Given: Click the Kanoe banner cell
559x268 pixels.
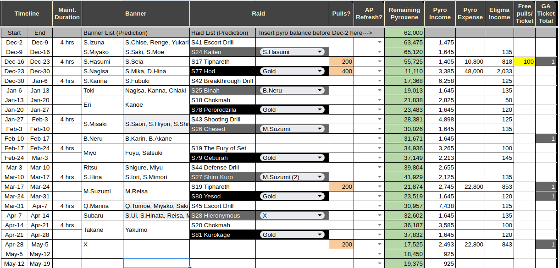Looking at the screenshot, I should [156, 104].
